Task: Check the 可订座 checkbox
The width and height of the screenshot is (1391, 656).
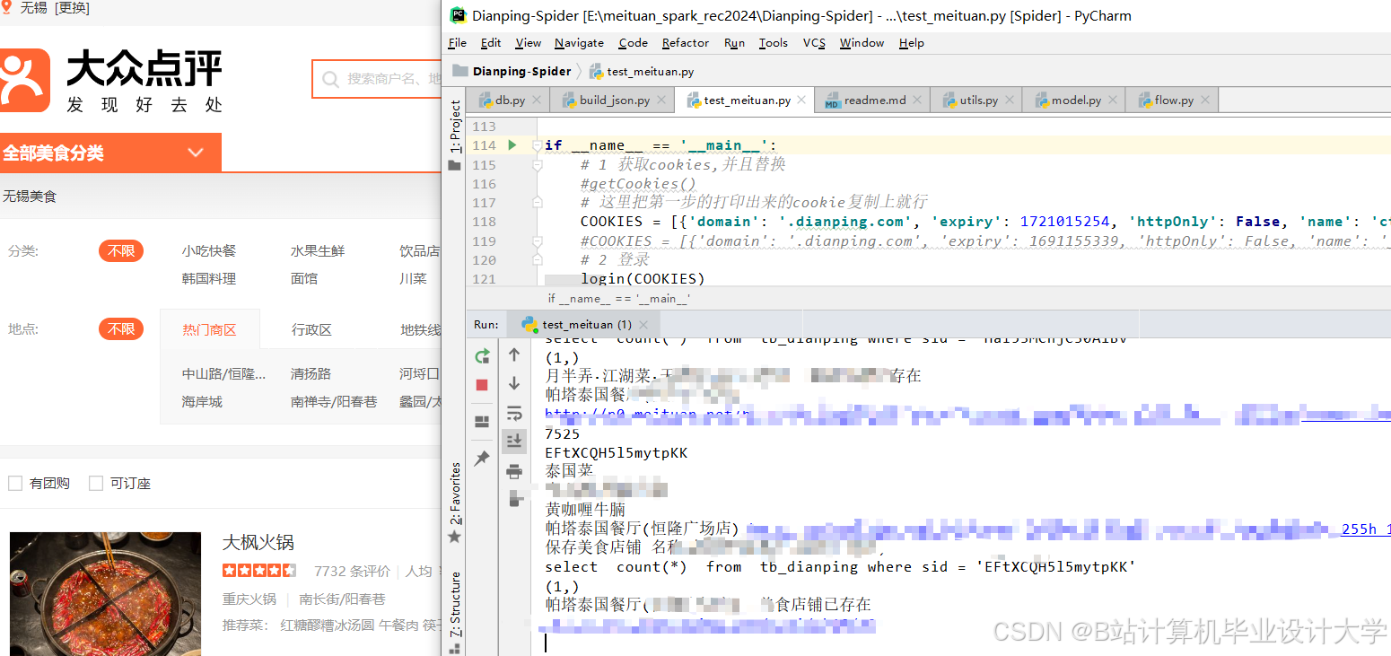Action: click(96, 483)
